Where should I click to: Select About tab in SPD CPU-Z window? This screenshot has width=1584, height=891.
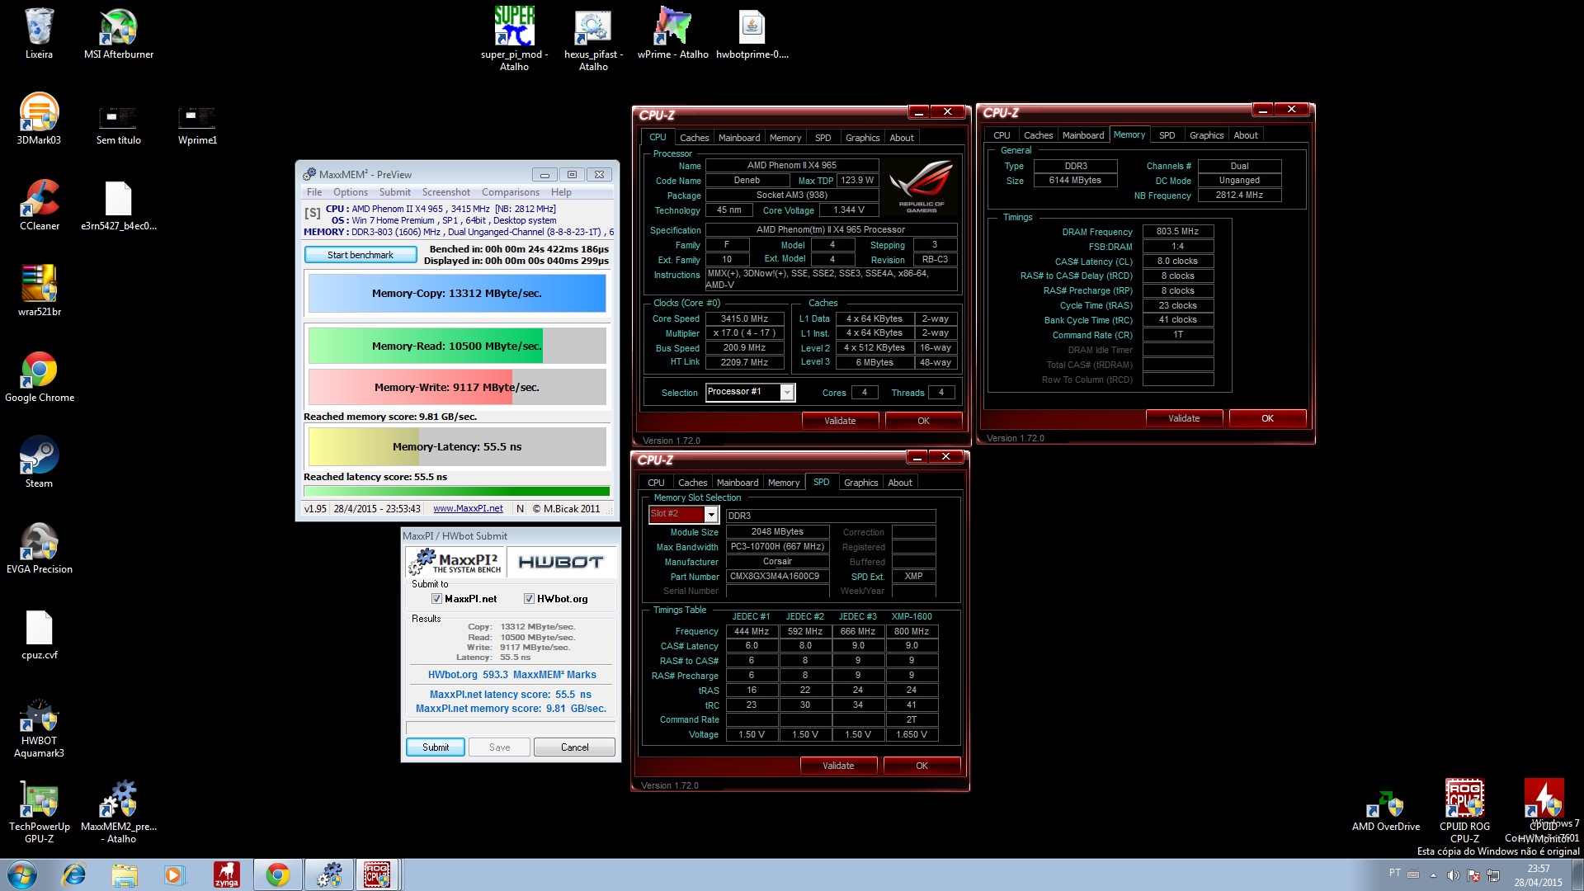[900, 483]
